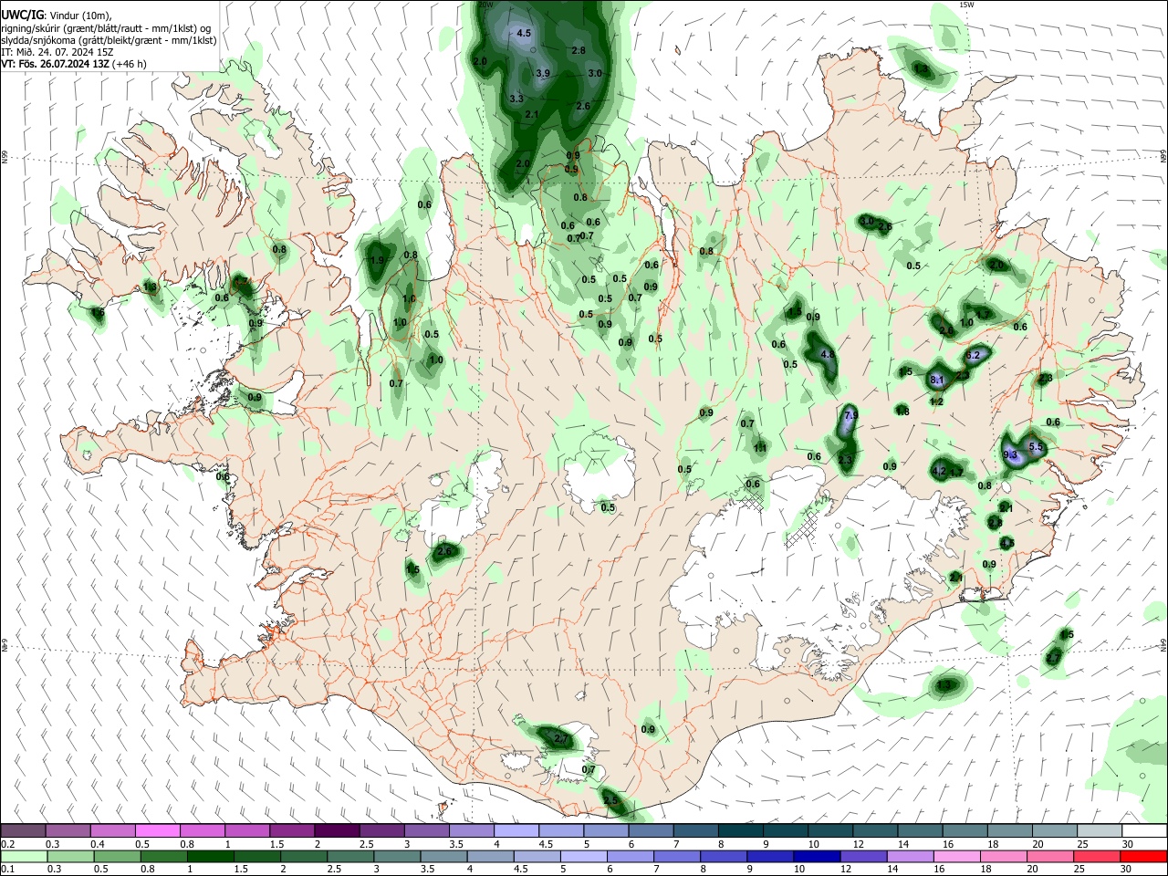Click the '8.1' precipitation value on the map
Image resolution: width=1168 pixels, height=876 pixels.
pyautogui.click(x=937, y=380)
